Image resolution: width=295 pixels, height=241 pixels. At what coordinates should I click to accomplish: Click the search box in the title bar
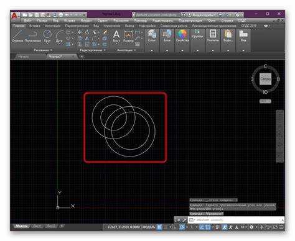point(156,15)
